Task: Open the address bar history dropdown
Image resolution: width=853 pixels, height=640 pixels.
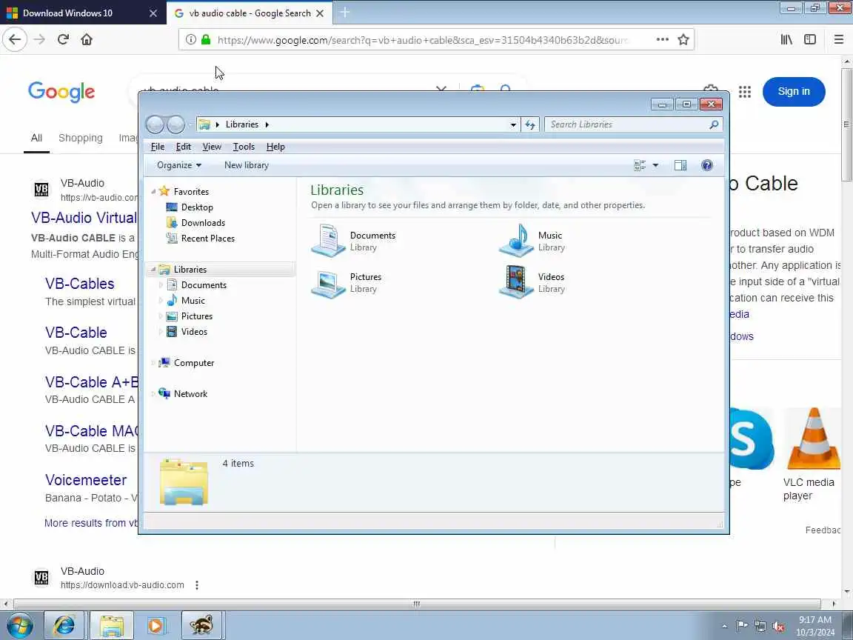Action: click(x=513, y=124)
